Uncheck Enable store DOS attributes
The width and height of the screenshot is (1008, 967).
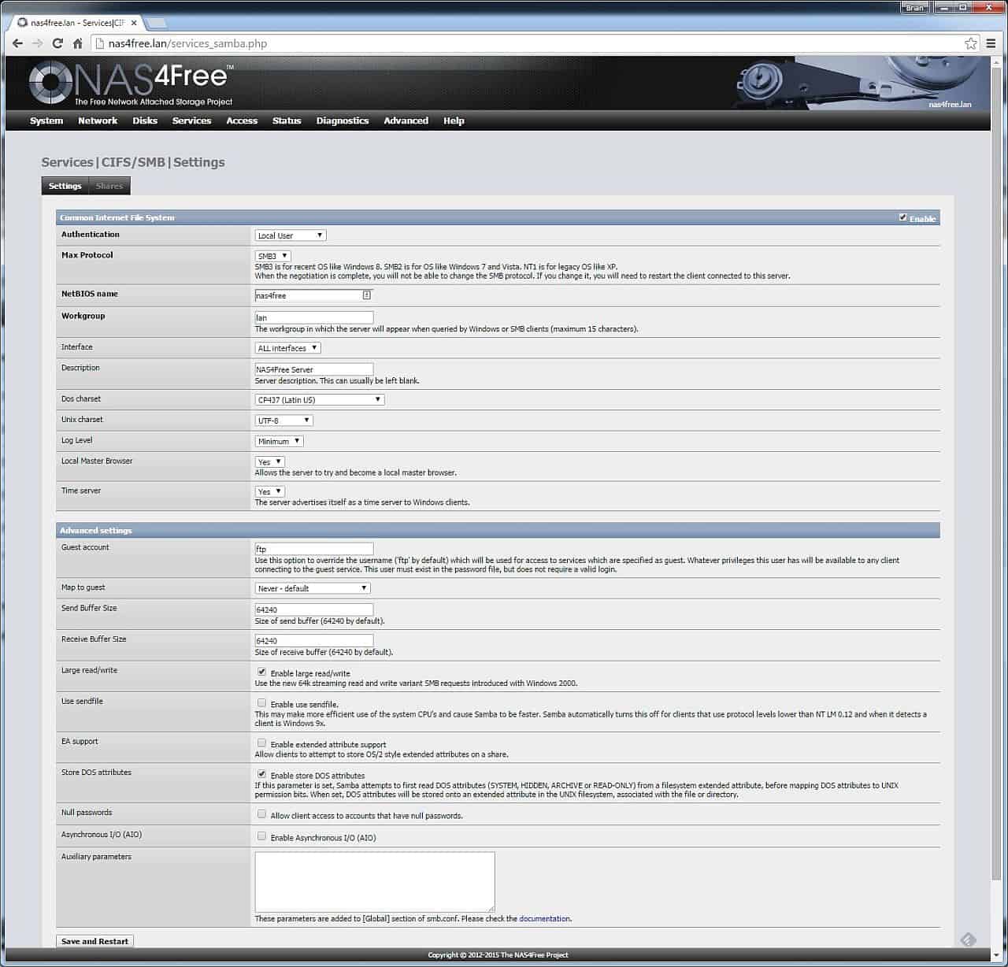click(x=261, y=774)
